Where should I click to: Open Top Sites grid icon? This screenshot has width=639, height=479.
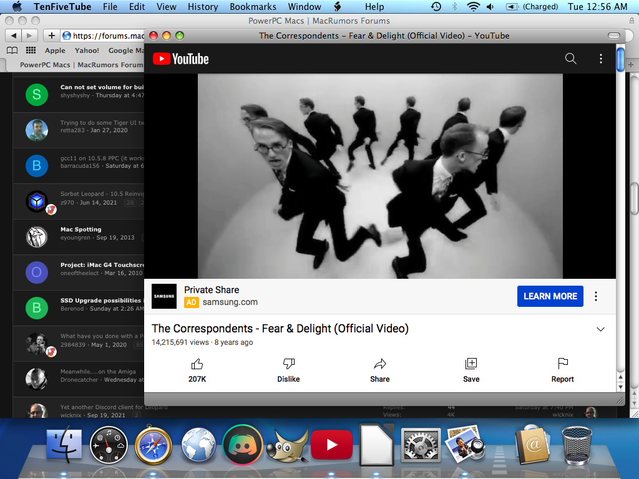(x=31, y=51)
